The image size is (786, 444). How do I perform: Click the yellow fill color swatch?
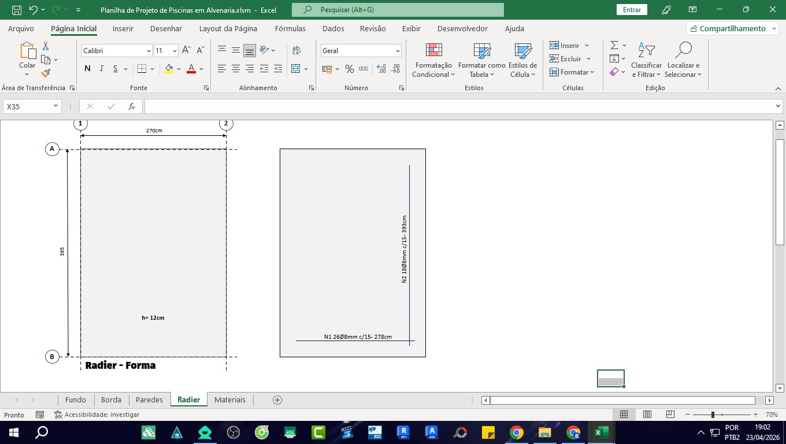pos(169,69)
